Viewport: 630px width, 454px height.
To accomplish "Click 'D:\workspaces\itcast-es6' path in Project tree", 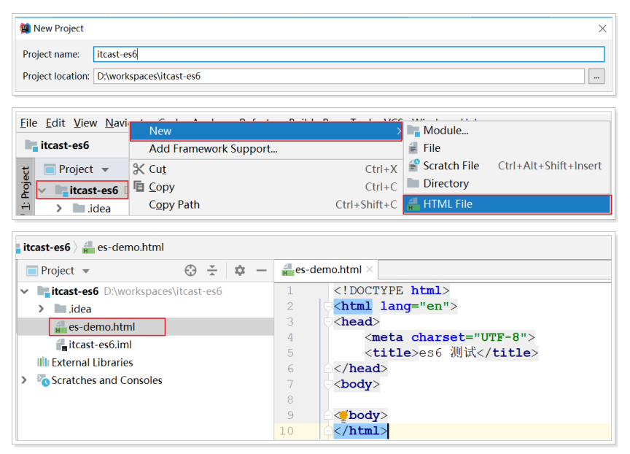I will (163, 291).
